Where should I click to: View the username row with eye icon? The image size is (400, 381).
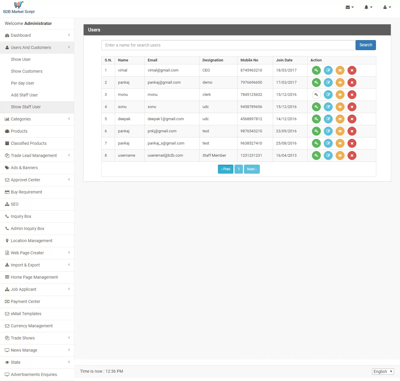click(340, 155)
